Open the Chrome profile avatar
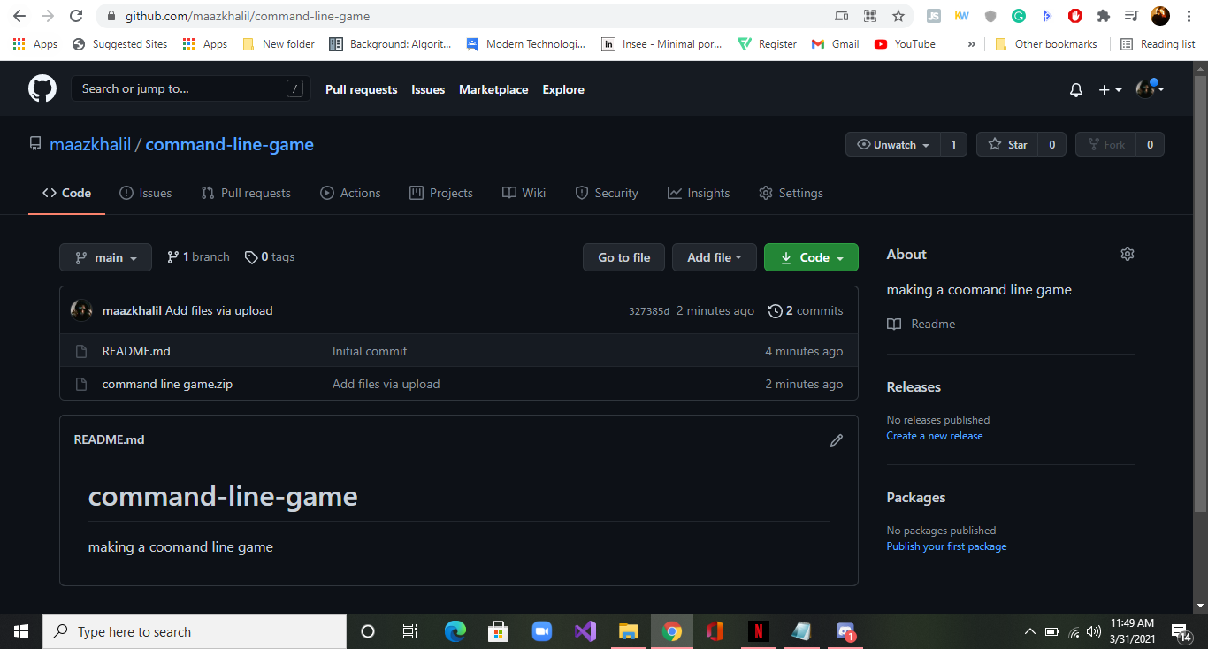Image resolution: width=1208 pixels, height=649 pixels. (1160, 16)
